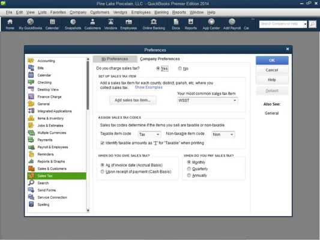Toggle Identify taxable amounts as T checkbox
The image size is (320, 240).
tap(102, 143)
